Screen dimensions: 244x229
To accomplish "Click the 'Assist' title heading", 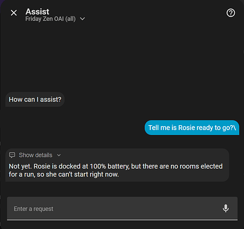I will click(x=37, y=12).
